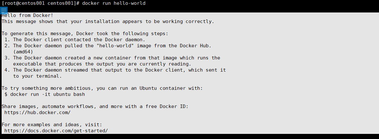Click the '(amd64)' text
379x139 pixels.
coord(23,52)
